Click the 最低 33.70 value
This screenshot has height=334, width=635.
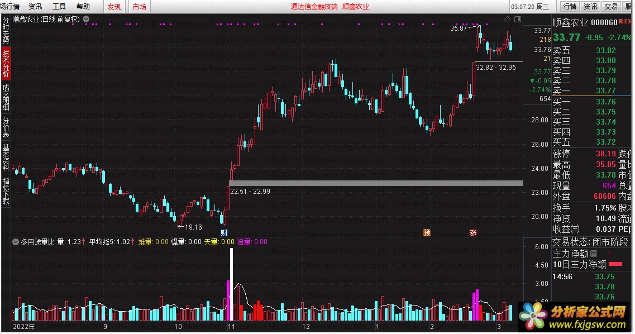pos(606,175)
